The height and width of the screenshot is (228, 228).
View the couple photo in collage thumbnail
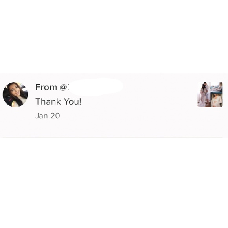(x=204, y=94)
